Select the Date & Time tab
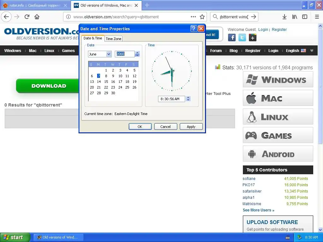Viewport: 323px width, 242px height. [x=93, y=38]
